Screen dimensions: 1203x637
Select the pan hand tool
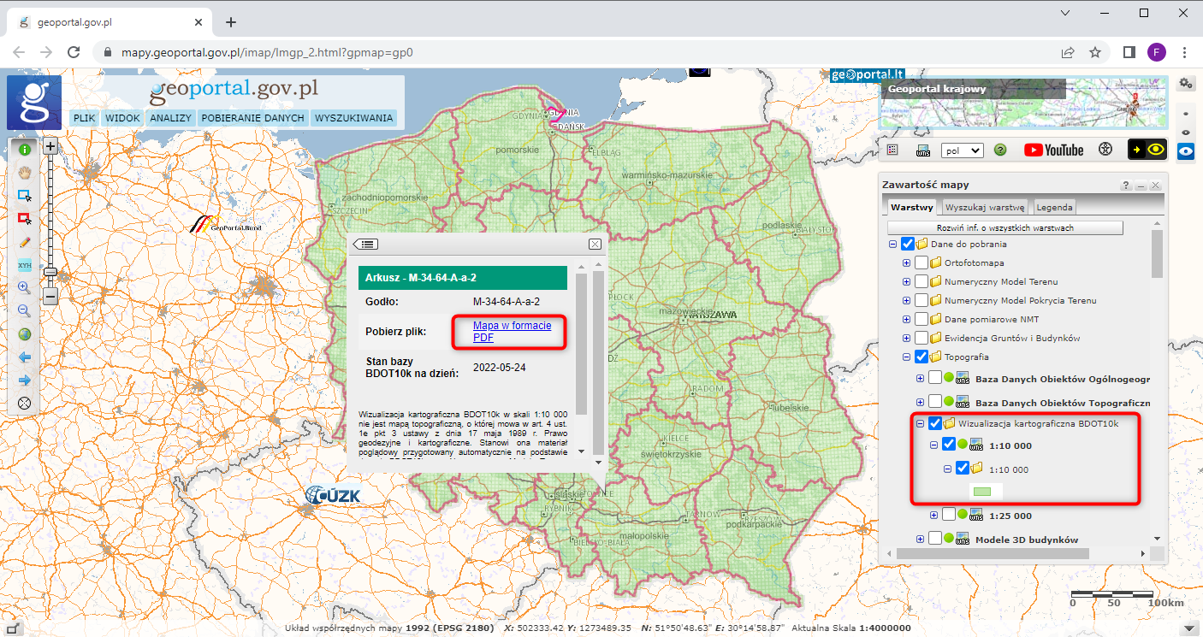coord(25,172)
